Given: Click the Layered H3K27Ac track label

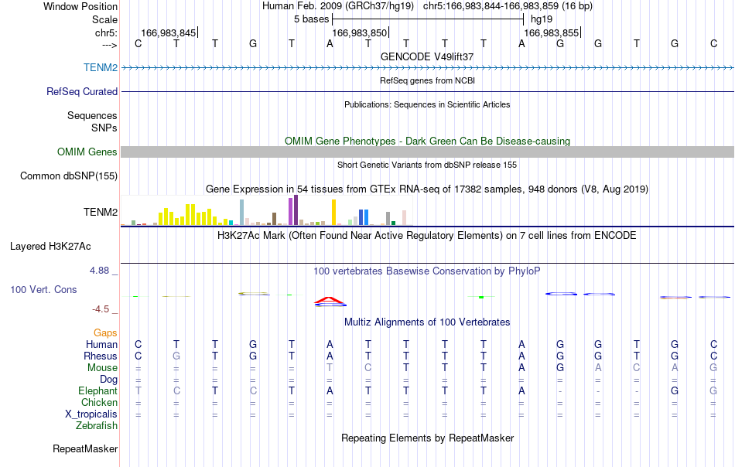Looking at the screenshot, I should 50,247.
